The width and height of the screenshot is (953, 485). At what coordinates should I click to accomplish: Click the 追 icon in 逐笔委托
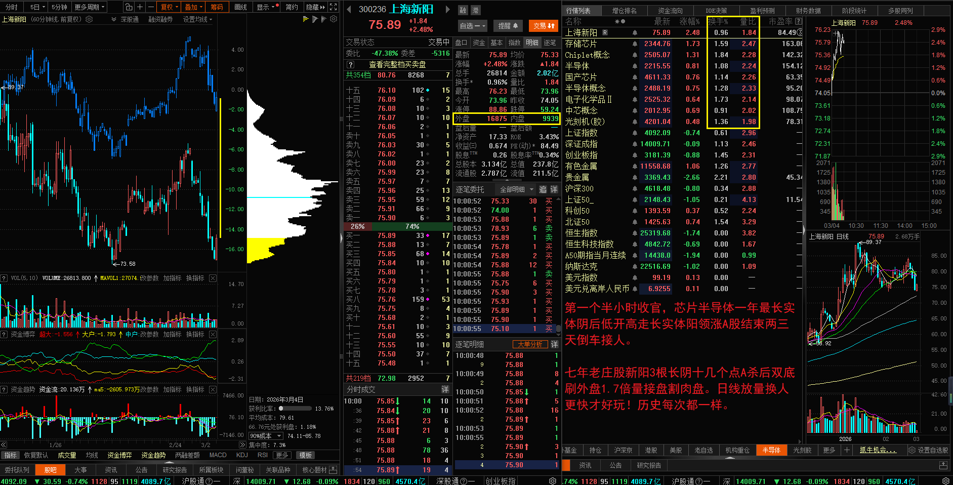tap(543, 189)
